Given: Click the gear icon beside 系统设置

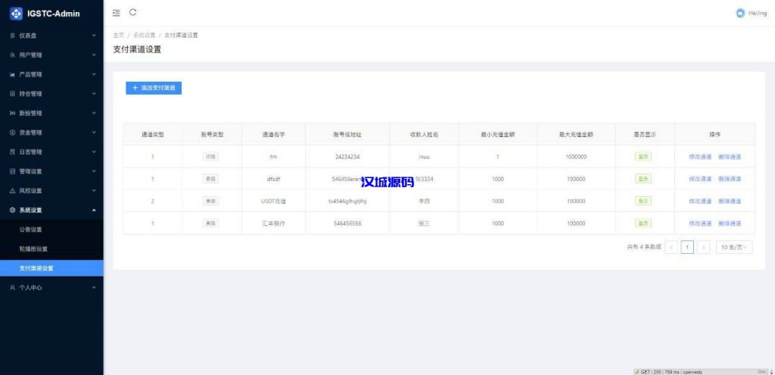Looking at the screenshot, I should coord(12,211).
